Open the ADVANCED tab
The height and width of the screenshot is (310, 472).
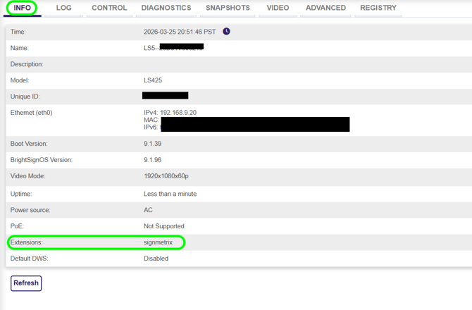click(x=325, y=8)
